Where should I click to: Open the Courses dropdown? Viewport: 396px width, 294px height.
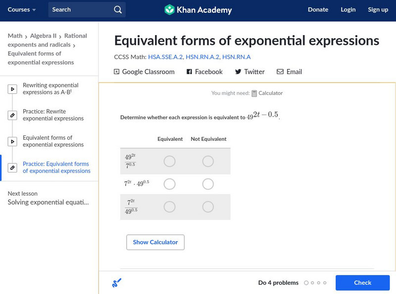pyautogui.click(x=22, y=9)
